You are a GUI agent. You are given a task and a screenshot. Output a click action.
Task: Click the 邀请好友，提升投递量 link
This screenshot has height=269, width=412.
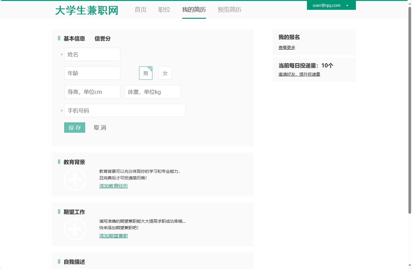coord(299,74)
